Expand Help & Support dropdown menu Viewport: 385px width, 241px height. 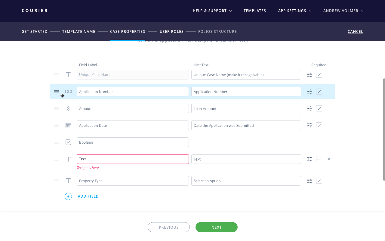click(x=212, y=11)
